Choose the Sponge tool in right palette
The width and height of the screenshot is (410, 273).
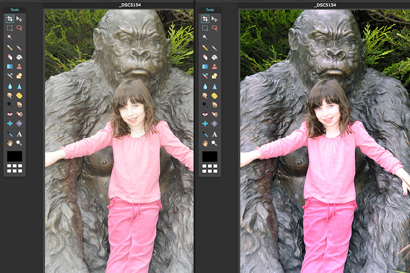[214, 96]
